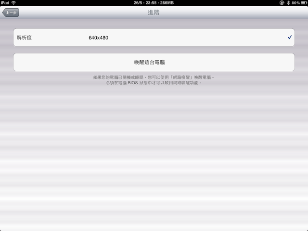Tap the BIOS note text line
Screen dimensions: 308x231
point(154,83)
